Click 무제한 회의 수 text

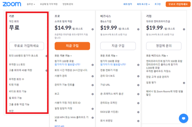(17, 79)
